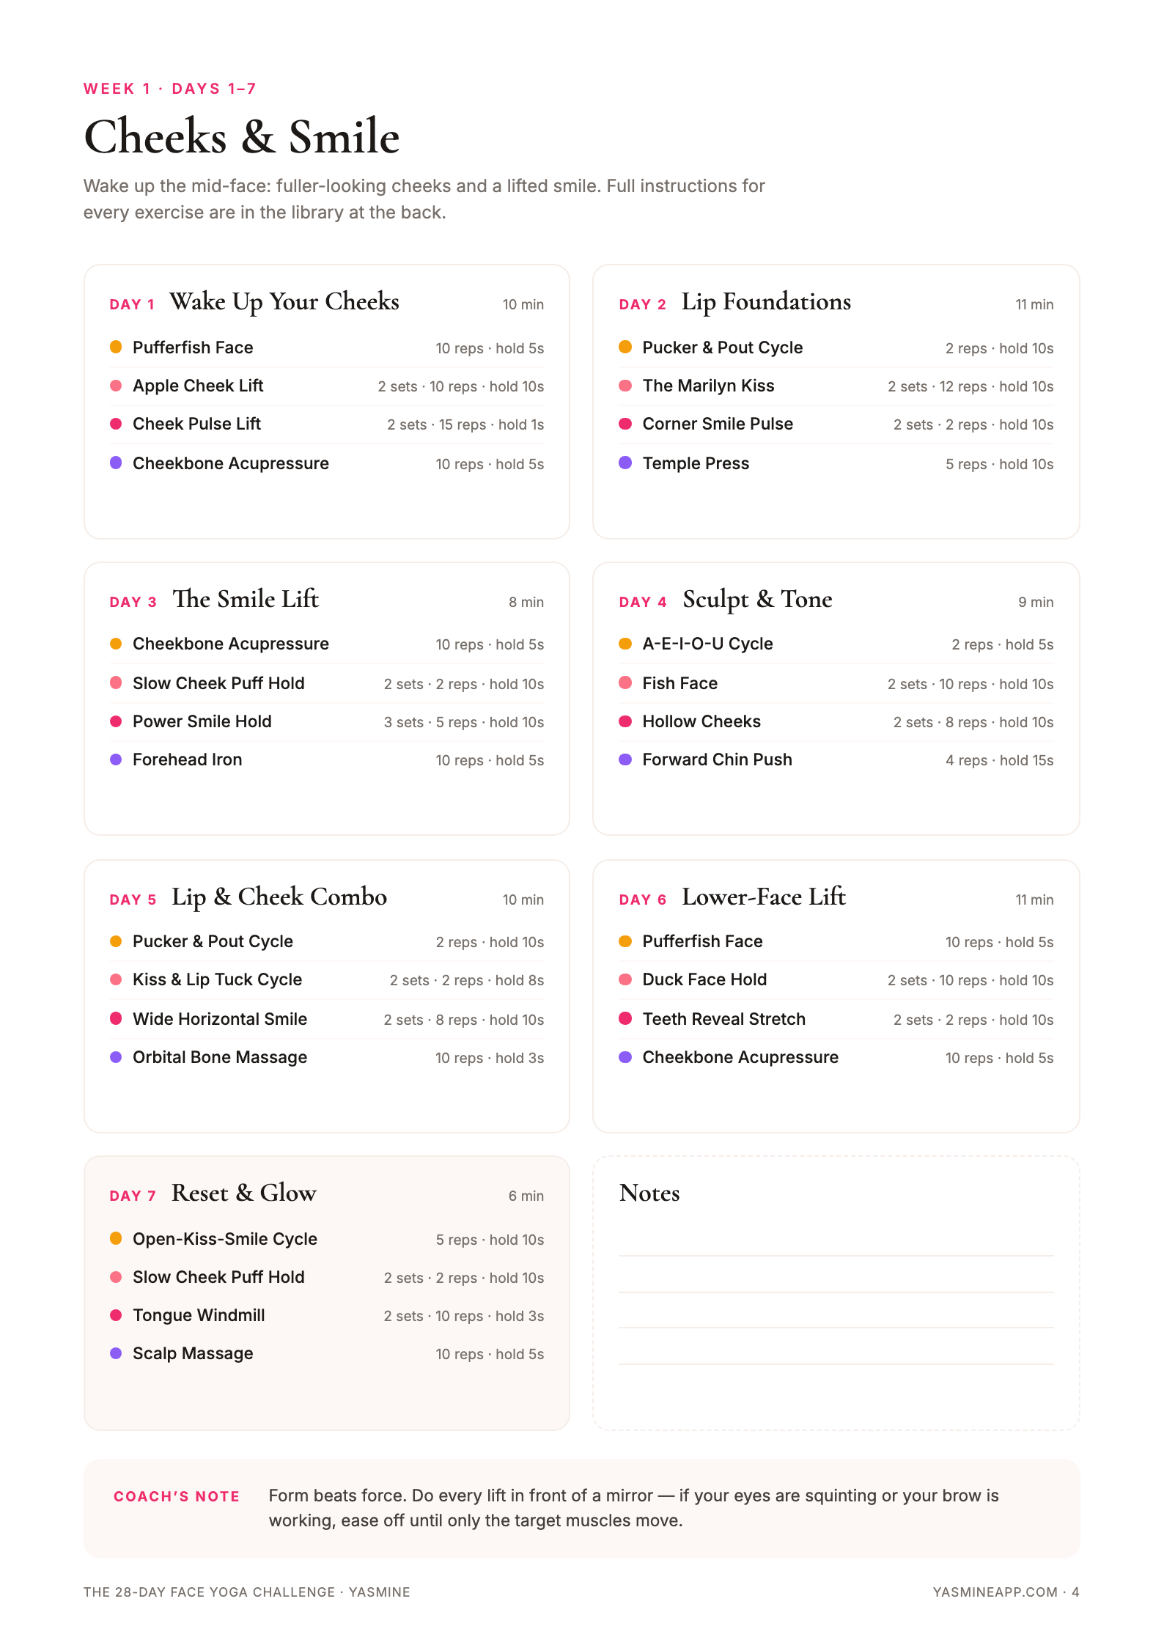1164x1648 pixels.
Task: Click the Week 1 Days 1–7 label
Action: (170, 89)
